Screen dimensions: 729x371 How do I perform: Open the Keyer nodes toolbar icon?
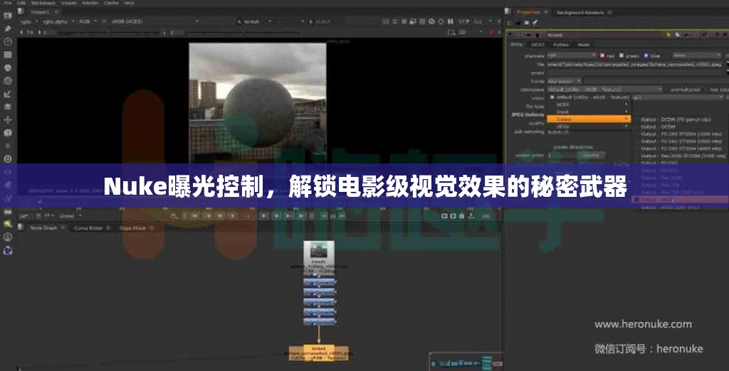click(7, 94)
